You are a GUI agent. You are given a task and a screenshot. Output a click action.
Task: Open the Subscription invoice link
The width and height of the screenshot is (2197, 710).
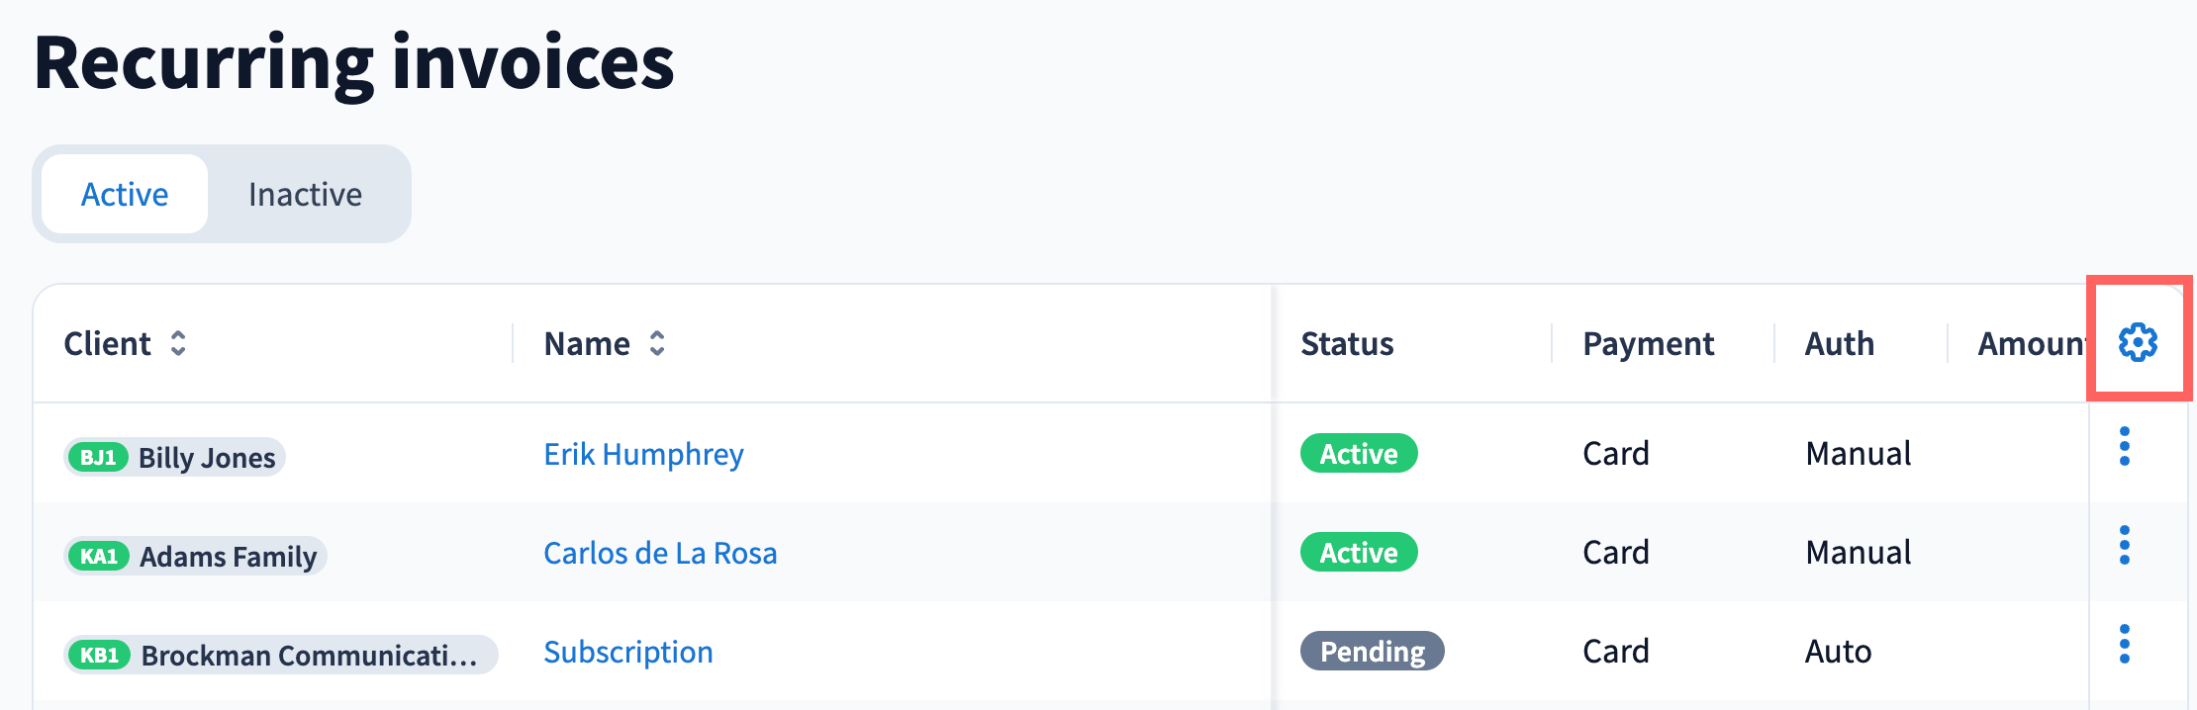tap(628, 652)
